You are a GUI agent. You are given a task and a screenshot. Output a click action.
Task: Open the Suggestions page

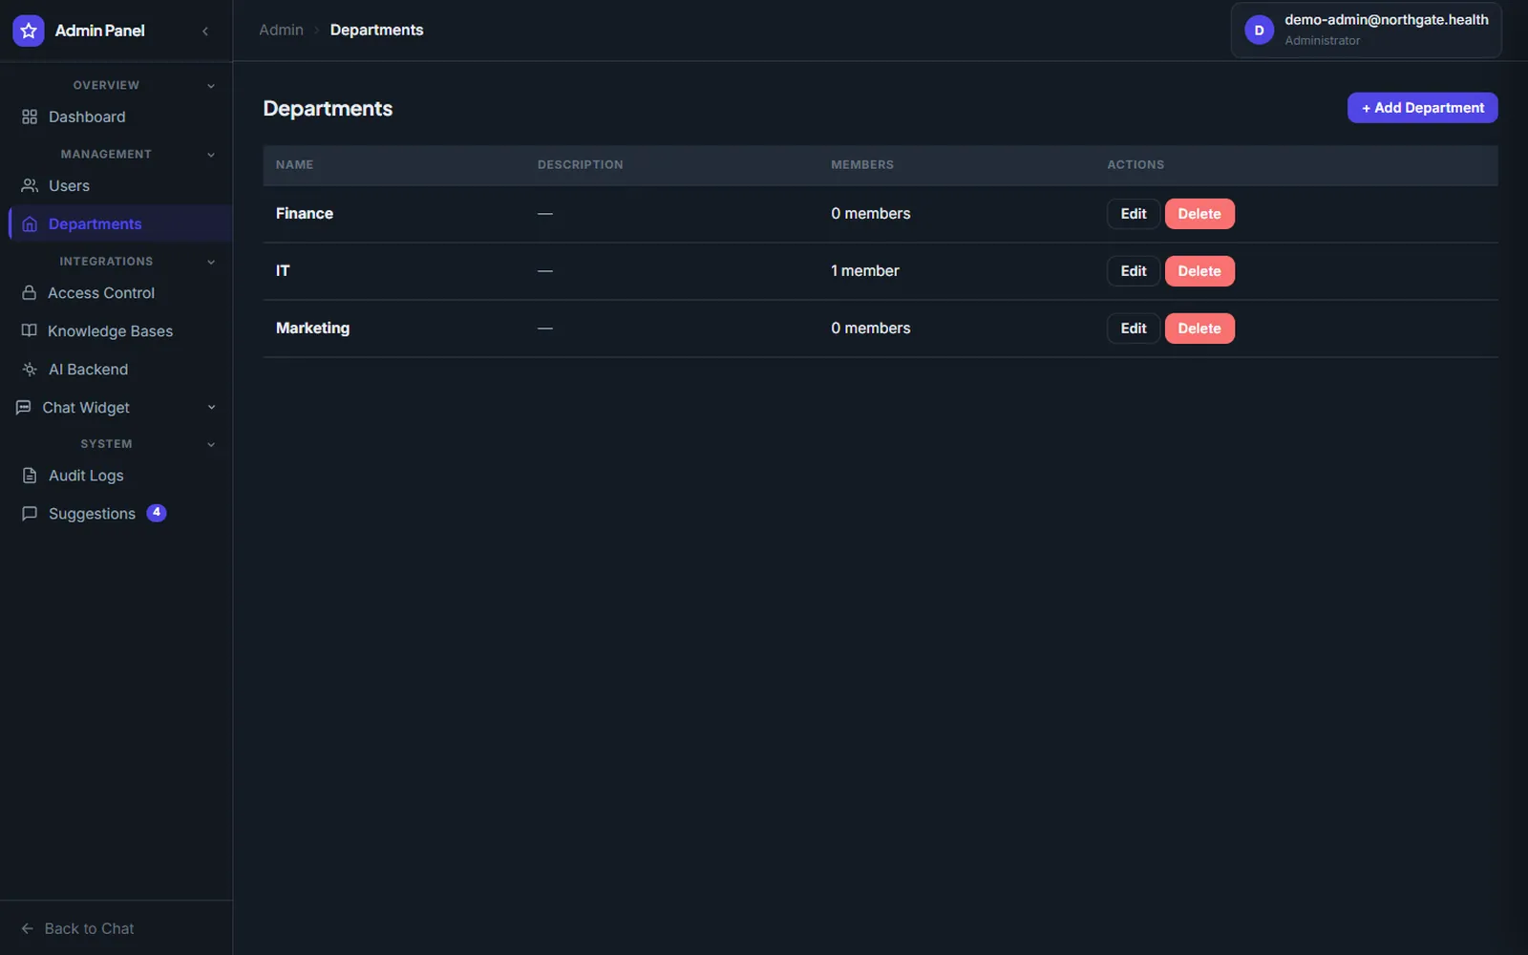coord(117,513)
